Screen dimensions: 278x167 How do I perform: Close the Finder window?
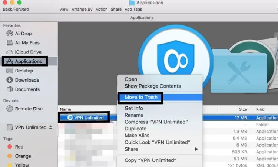click(5, 2)
